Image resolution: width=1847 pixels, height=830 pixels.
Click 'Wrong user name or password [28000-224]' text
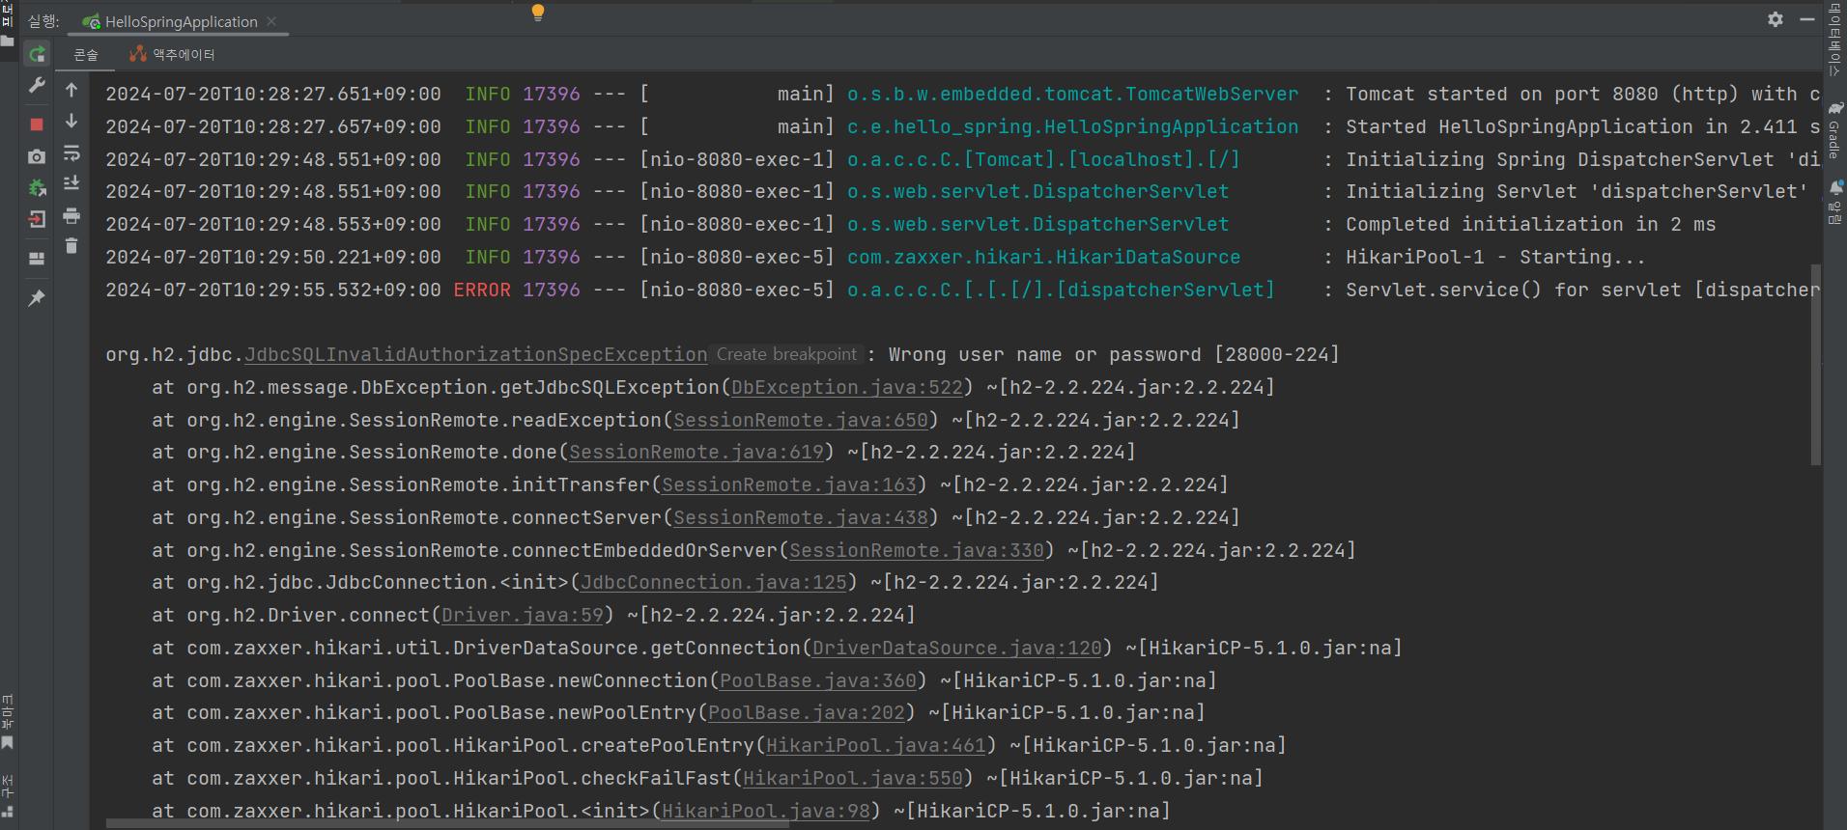1114,355
